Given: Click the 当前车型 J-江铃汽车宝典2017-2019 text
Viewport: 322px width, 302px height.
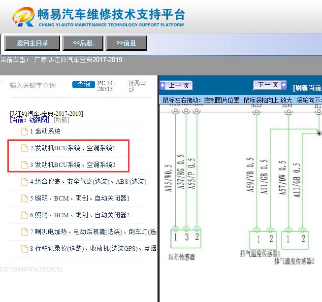Looking at the screenshot, I should coord(61,60).
